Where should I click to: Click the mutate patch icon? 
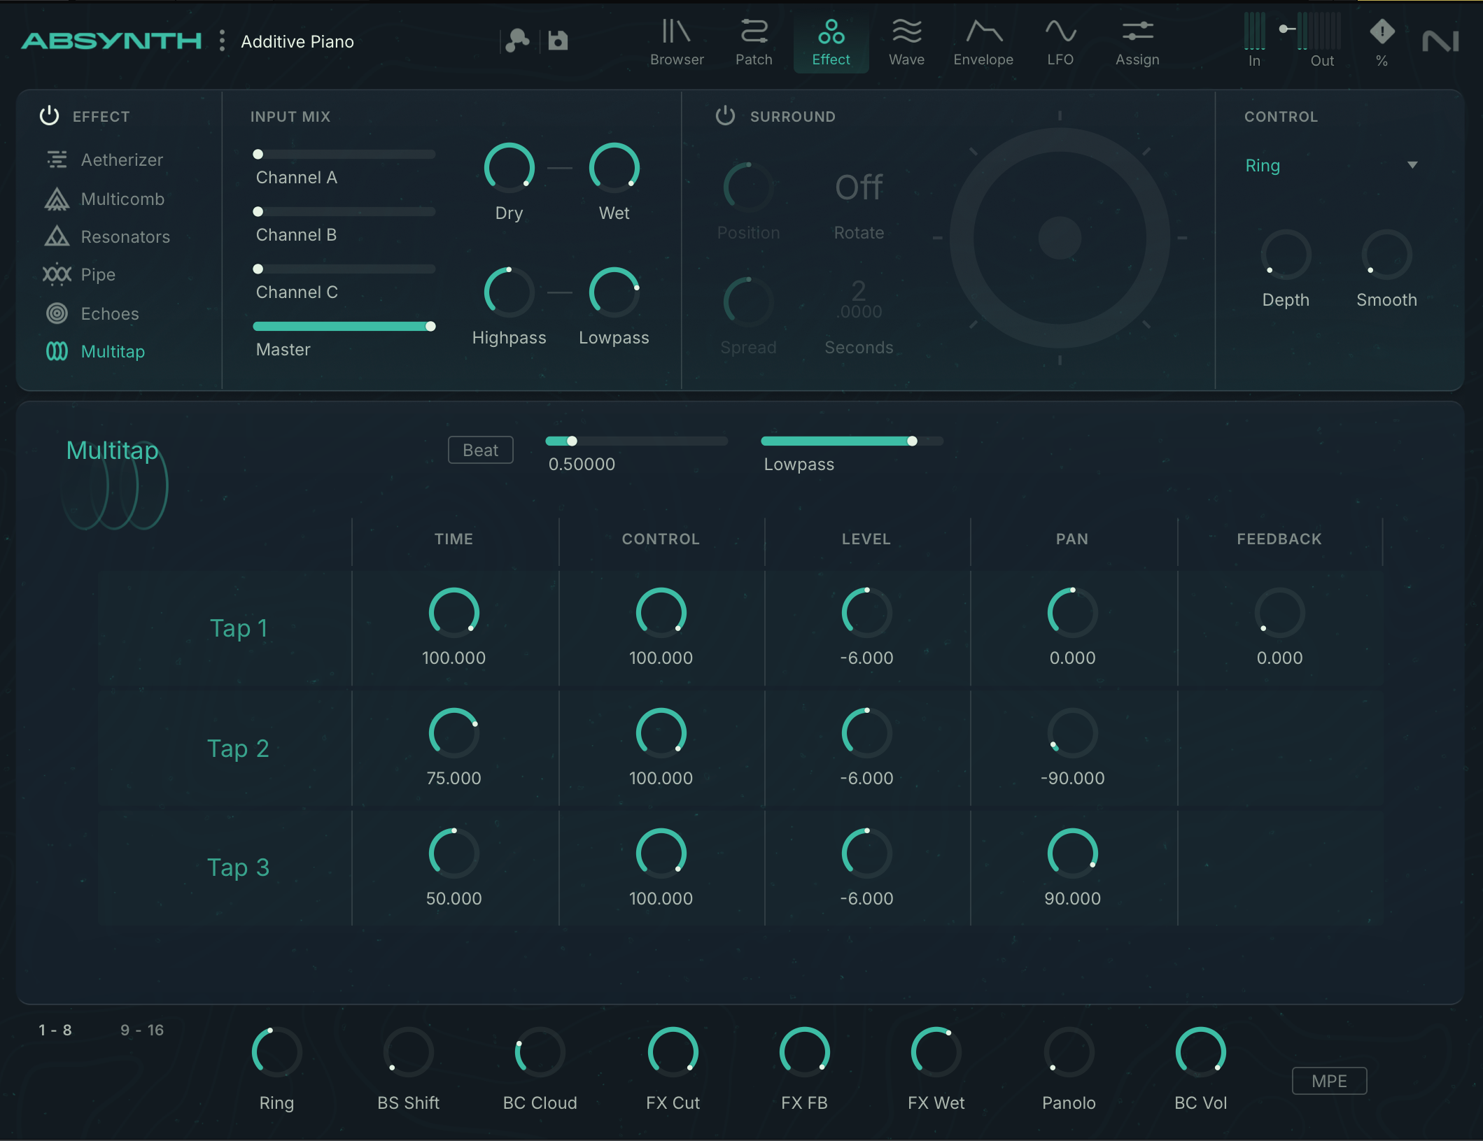click(x=517, y=41)
